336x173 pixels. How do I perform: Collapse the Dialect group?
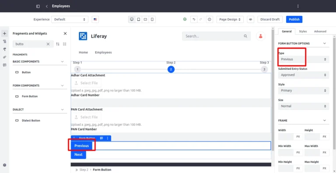pos(63,109)
